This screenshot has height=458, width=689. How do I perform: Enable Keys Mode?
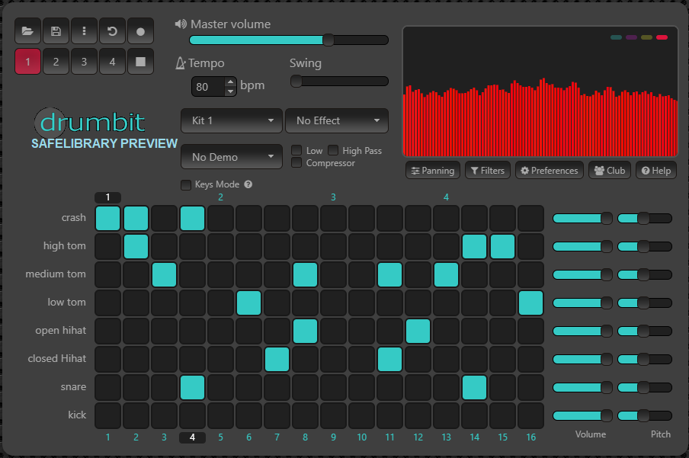click(x=185, y=184)
